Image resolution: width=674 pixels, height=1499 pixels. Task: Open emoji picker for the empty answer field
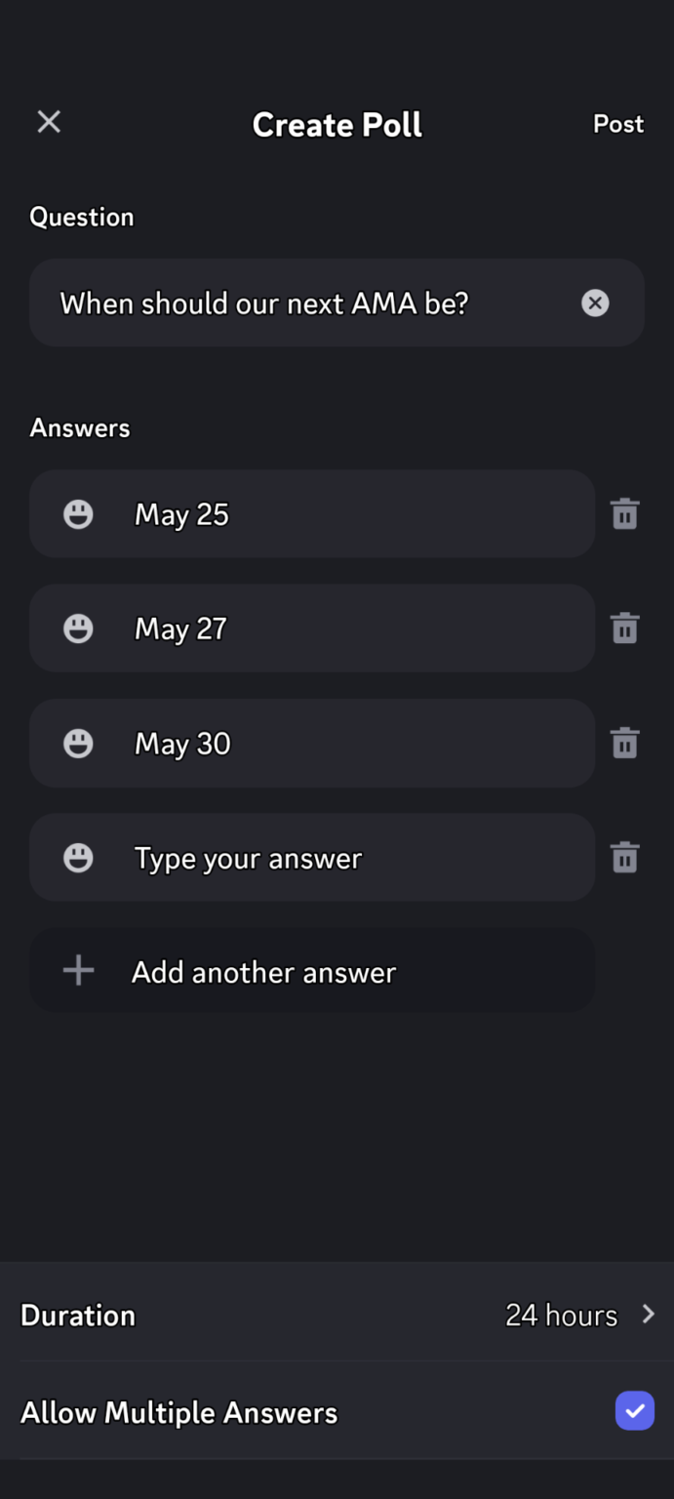coord(78,857)
